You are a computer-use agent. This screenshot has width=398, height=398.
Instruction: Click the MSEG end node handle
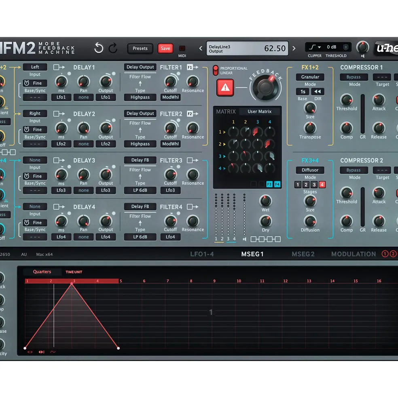click(118, 348)
